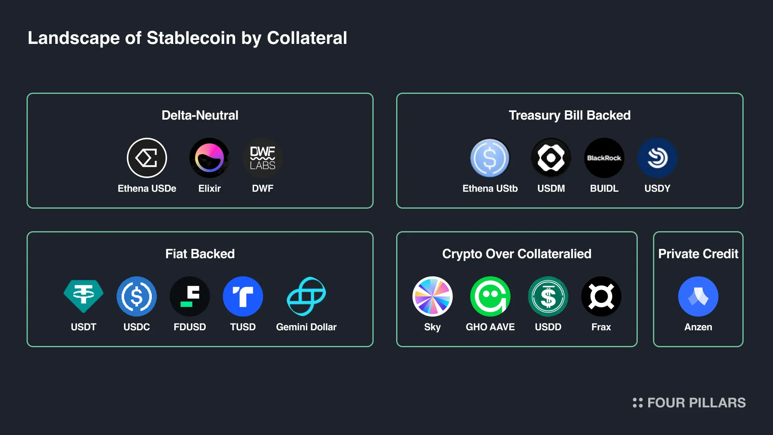Screen dimensions: 773x435
Task: Select the USDC coin icon
Action: click(x=136, y=296)
